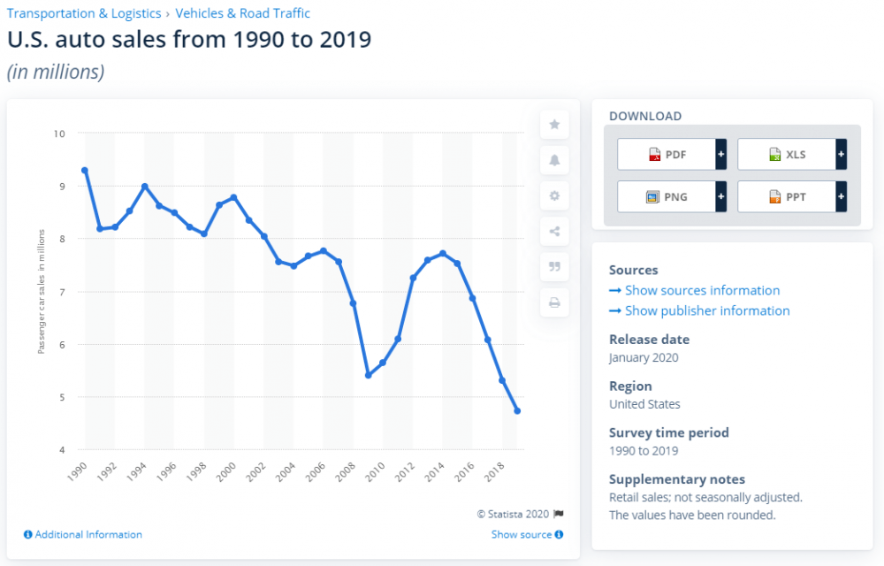Expand the PPT download plus button
The image size is (884, 566).
pyautogui.click(x=841, y=196)
